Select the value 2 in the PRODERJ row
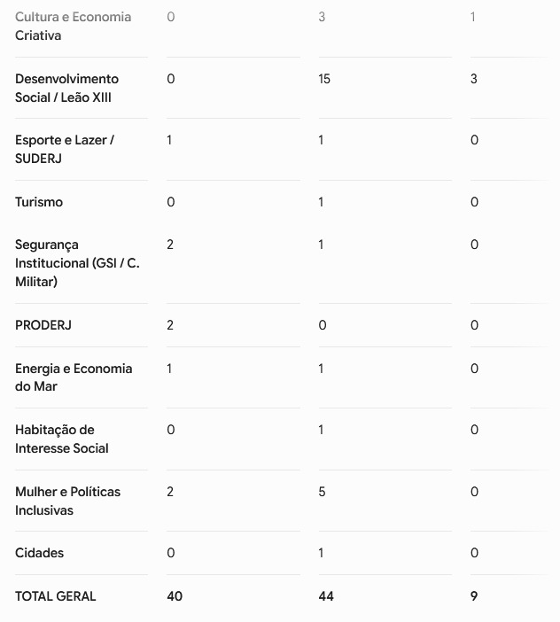 [x=170, y=325]
